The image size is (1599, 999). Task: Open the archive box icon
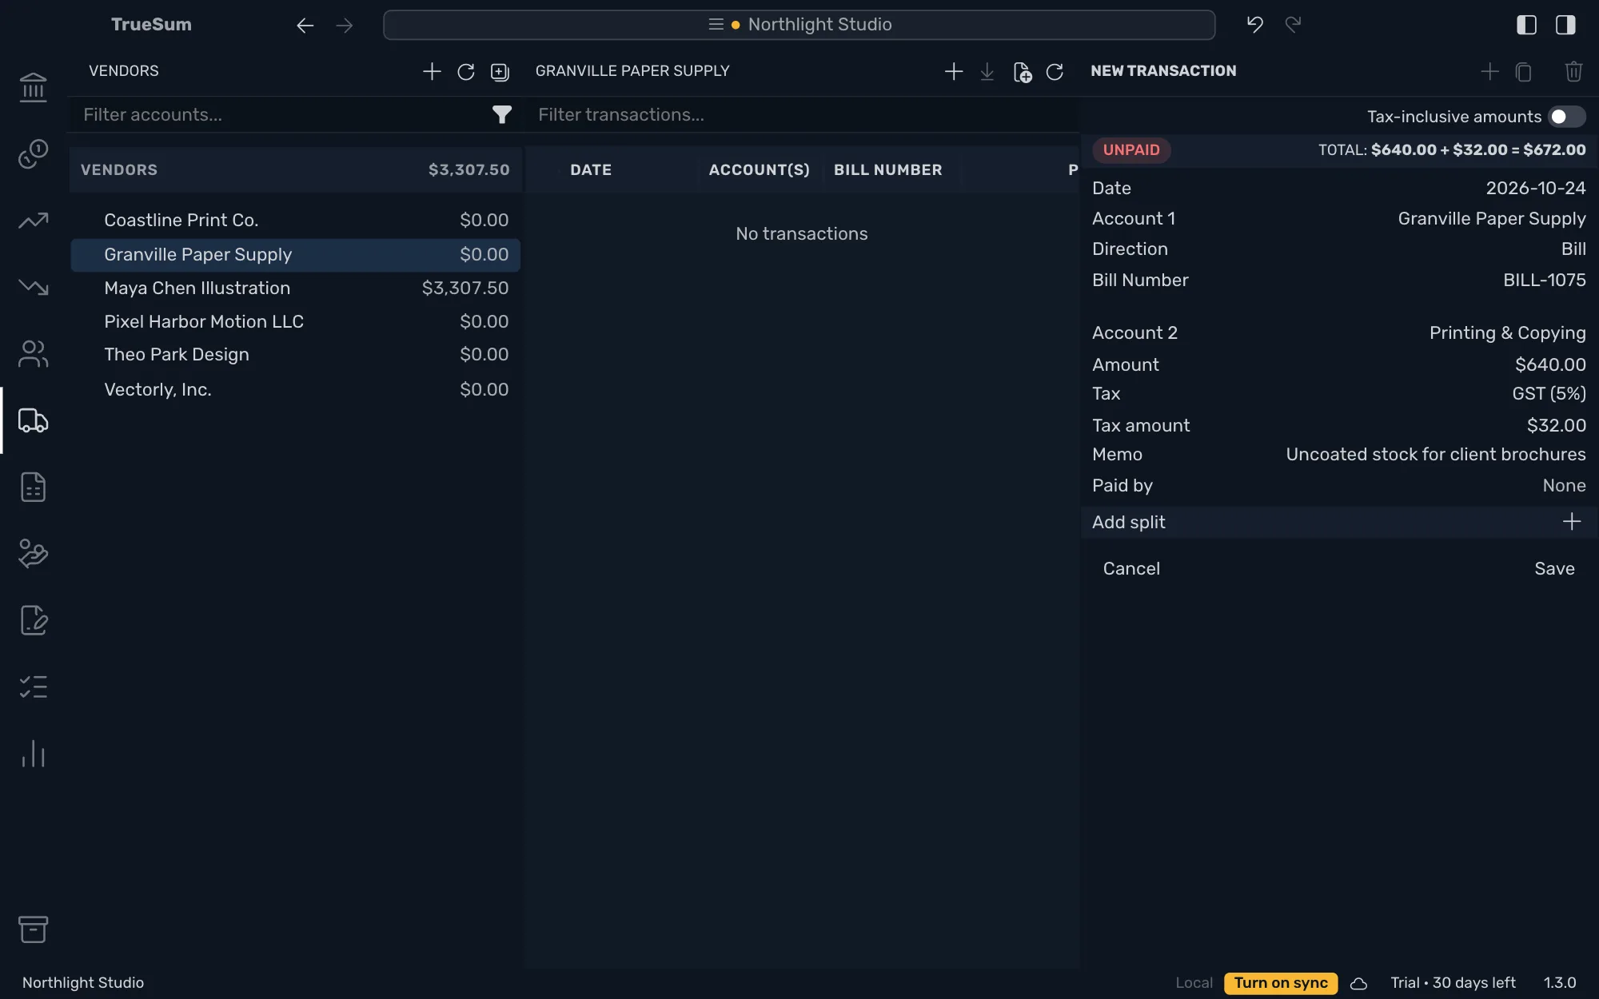[x=33, y=929]
